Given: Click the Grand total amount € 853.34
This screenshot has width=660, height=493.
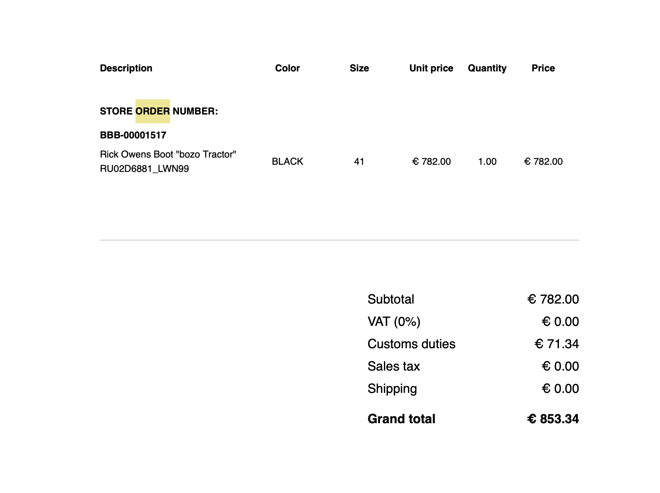Looking at the screenshot, I should coord(553,419).
